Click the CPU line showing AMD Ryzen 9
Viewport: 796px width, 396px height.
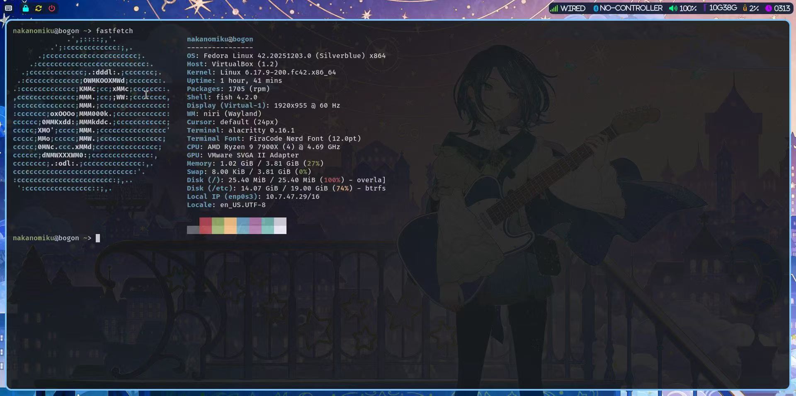263,147
